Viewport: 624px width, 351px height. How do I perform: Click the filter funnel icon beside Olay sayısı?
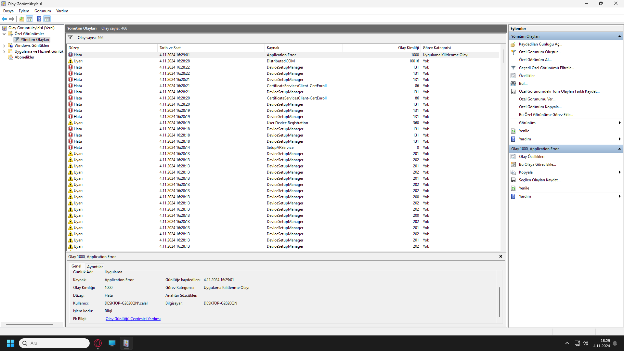70,38
